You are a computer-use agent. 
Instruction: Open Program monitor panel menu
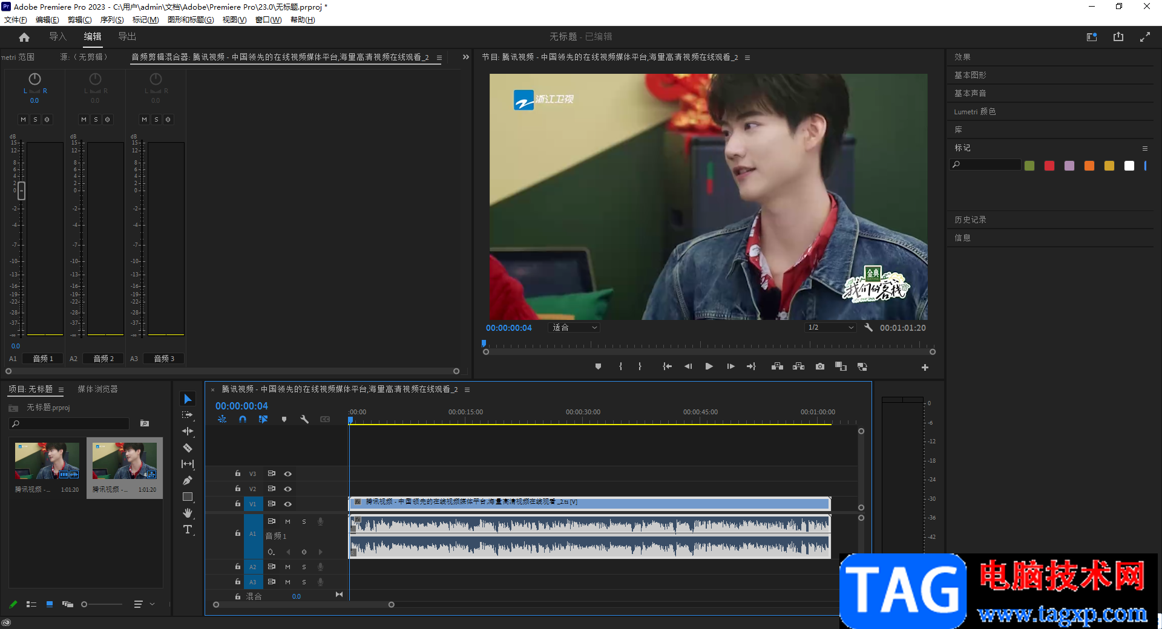[x=747, y=57]
